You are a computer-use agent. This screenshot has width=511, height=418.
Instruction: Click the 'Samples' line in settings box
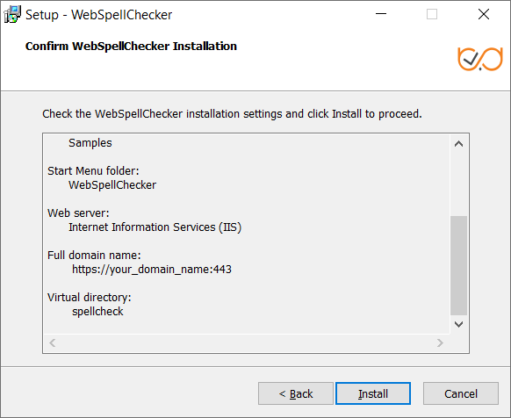(x=90, y=143)
